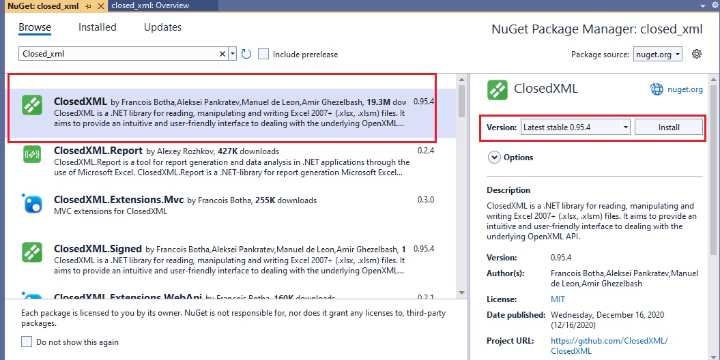The image size is (720, 360).
Task: Click the refresh search results icon
Action: point(246,54)
